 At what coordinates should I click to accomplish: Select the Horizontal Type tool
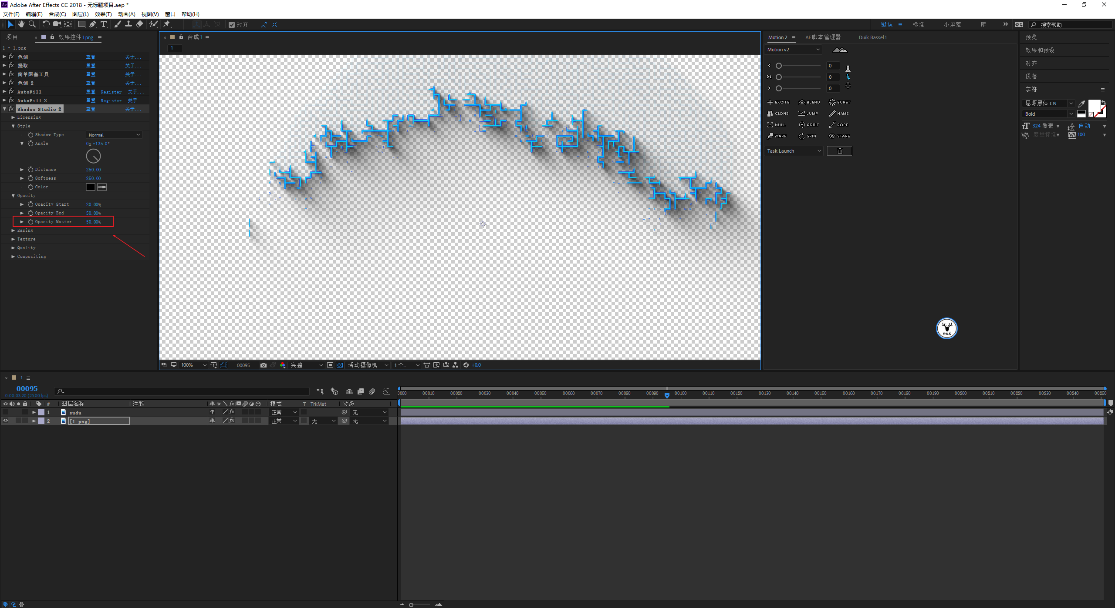click(x=104, y=24)
